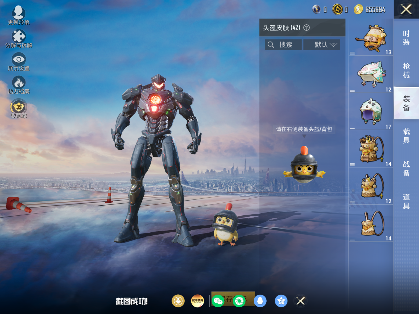Image resolution: width=419 pixels, height=314 pixels.
Task: Switch to the 时装 outfits tab
Action: (x=406, y=38)
